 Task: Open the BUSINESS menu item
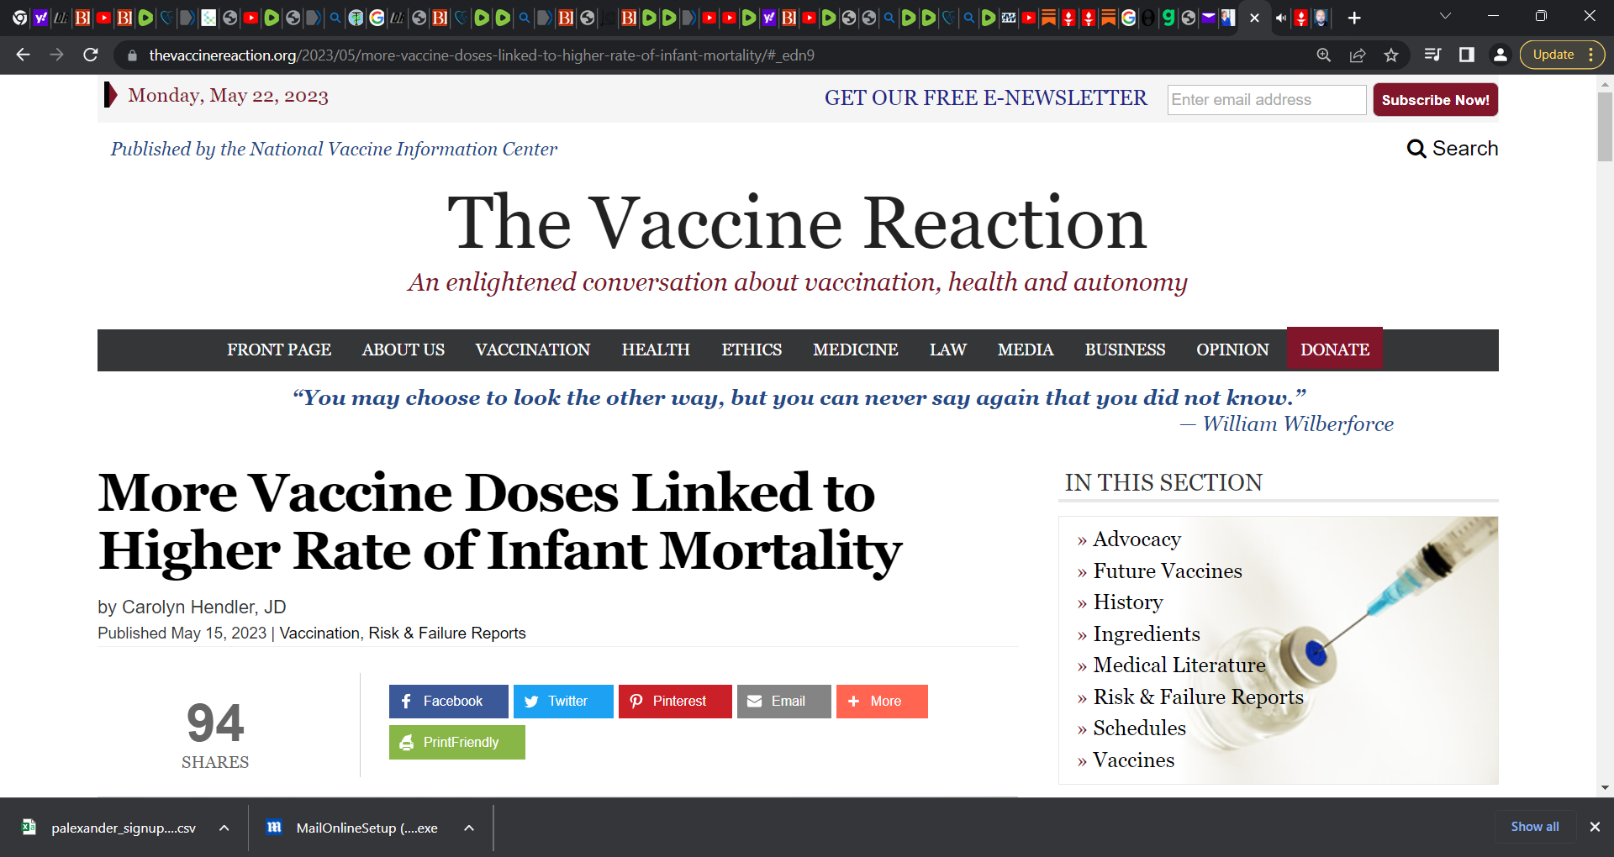[1125, 350]
